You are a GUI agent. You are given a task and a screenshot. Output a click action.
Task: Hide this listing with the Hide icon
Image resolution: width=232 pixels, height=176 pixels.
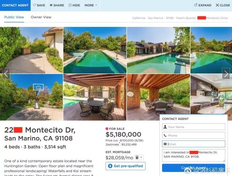click(x=70, y=5)
